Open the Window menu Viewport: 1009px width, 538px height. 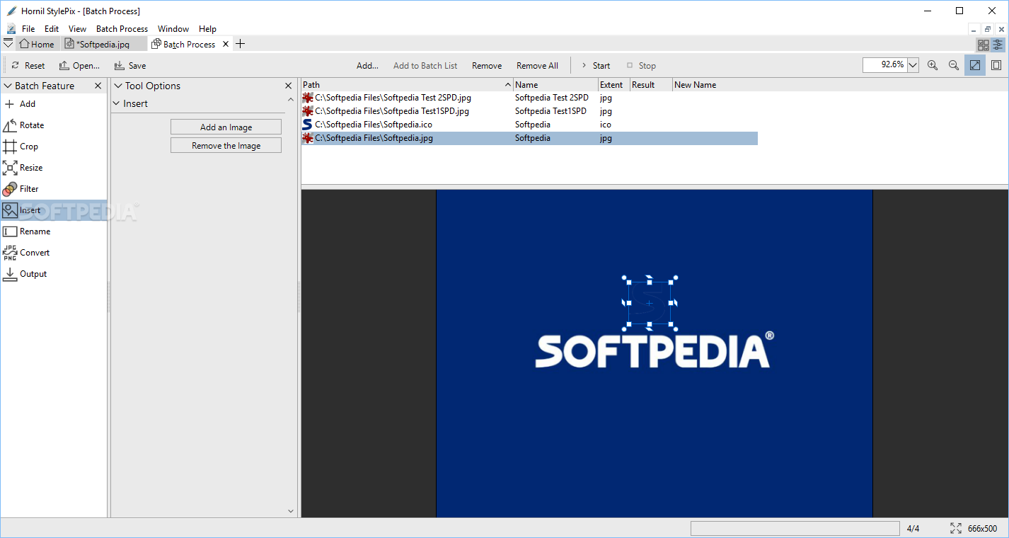pyautogui.click(x=173, y=29)
